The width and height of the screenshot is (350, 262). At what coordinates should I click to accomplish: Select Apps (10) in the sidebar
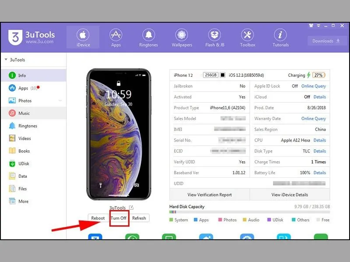click(x=34, y=88)
